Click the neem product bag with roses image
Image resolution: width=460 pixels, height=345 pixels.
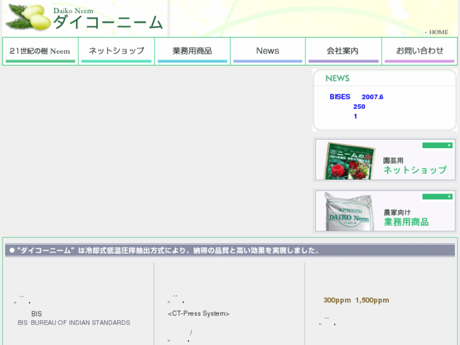click(349, 161)
